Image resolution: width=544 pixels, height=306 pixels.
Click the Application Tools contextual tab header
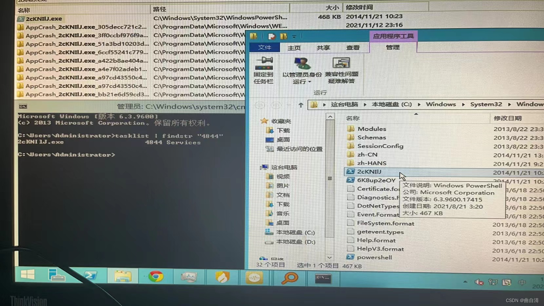coord(393,36)
